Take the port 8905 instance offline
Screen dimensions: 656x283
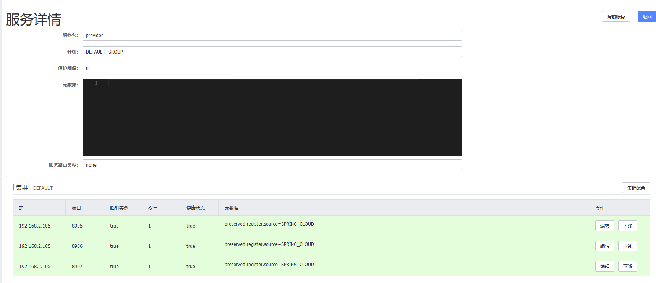coord(627,226)
